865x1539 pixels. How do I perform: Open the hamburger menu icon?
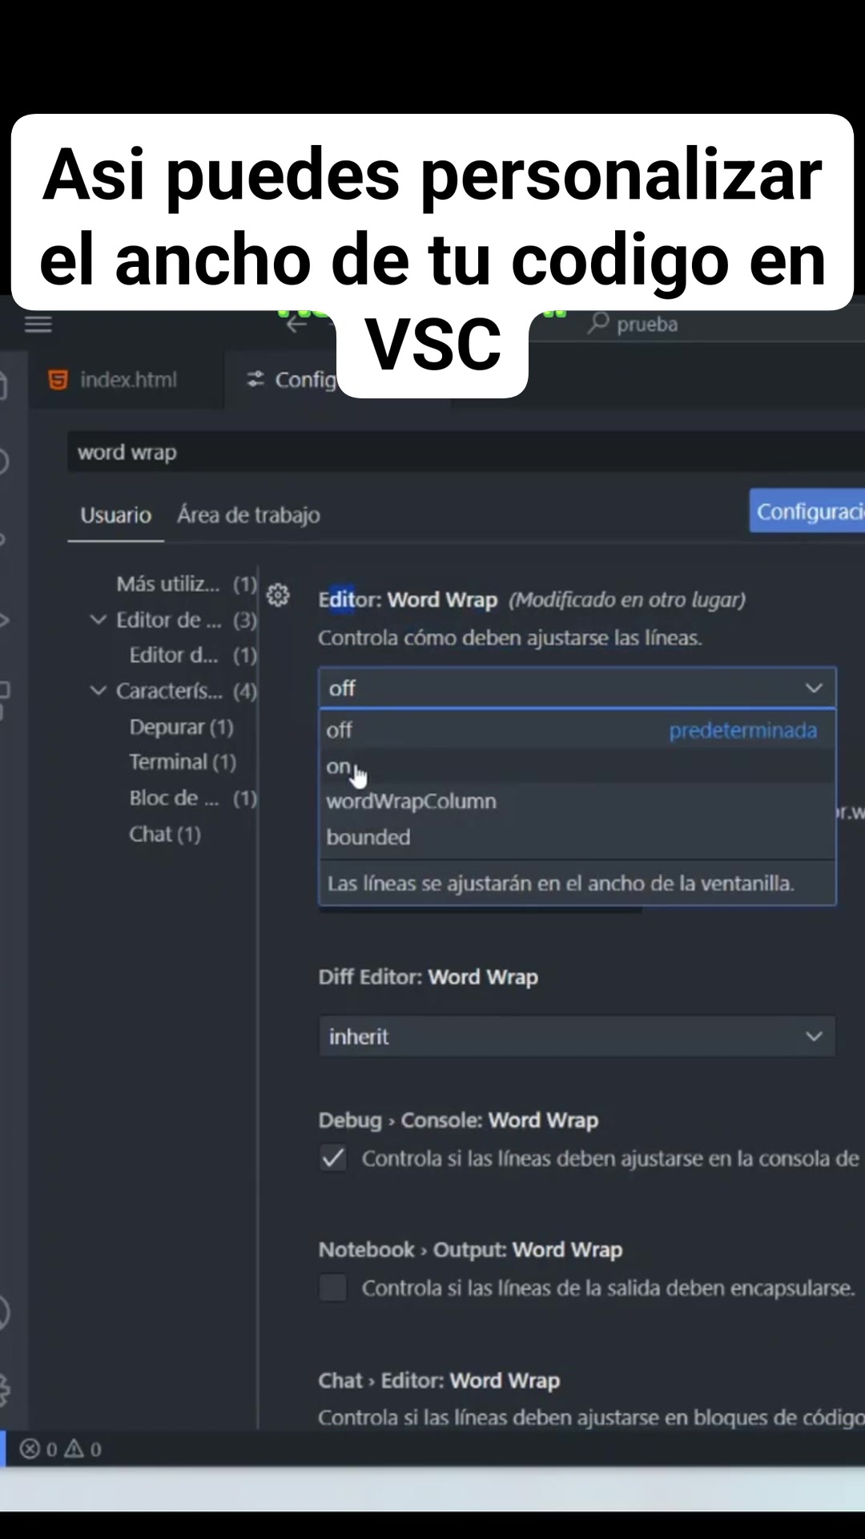(38, 325)
